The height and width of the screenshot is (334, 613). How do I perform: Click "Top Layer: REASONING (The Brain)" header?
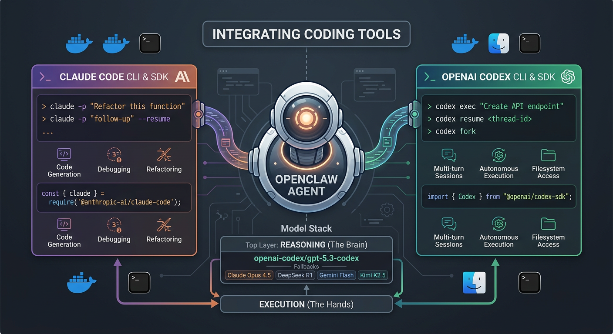[306, 245]
